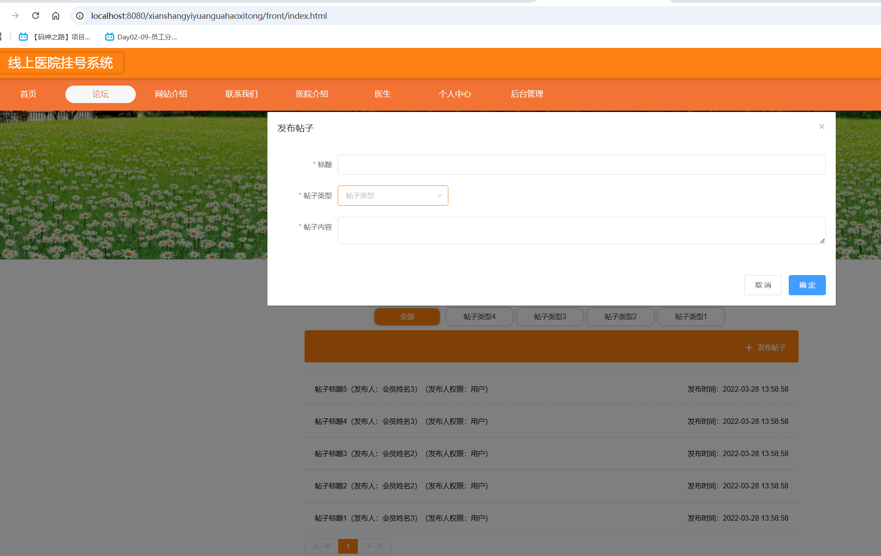Navigate to 后台管理

click(x=527, y=94)
